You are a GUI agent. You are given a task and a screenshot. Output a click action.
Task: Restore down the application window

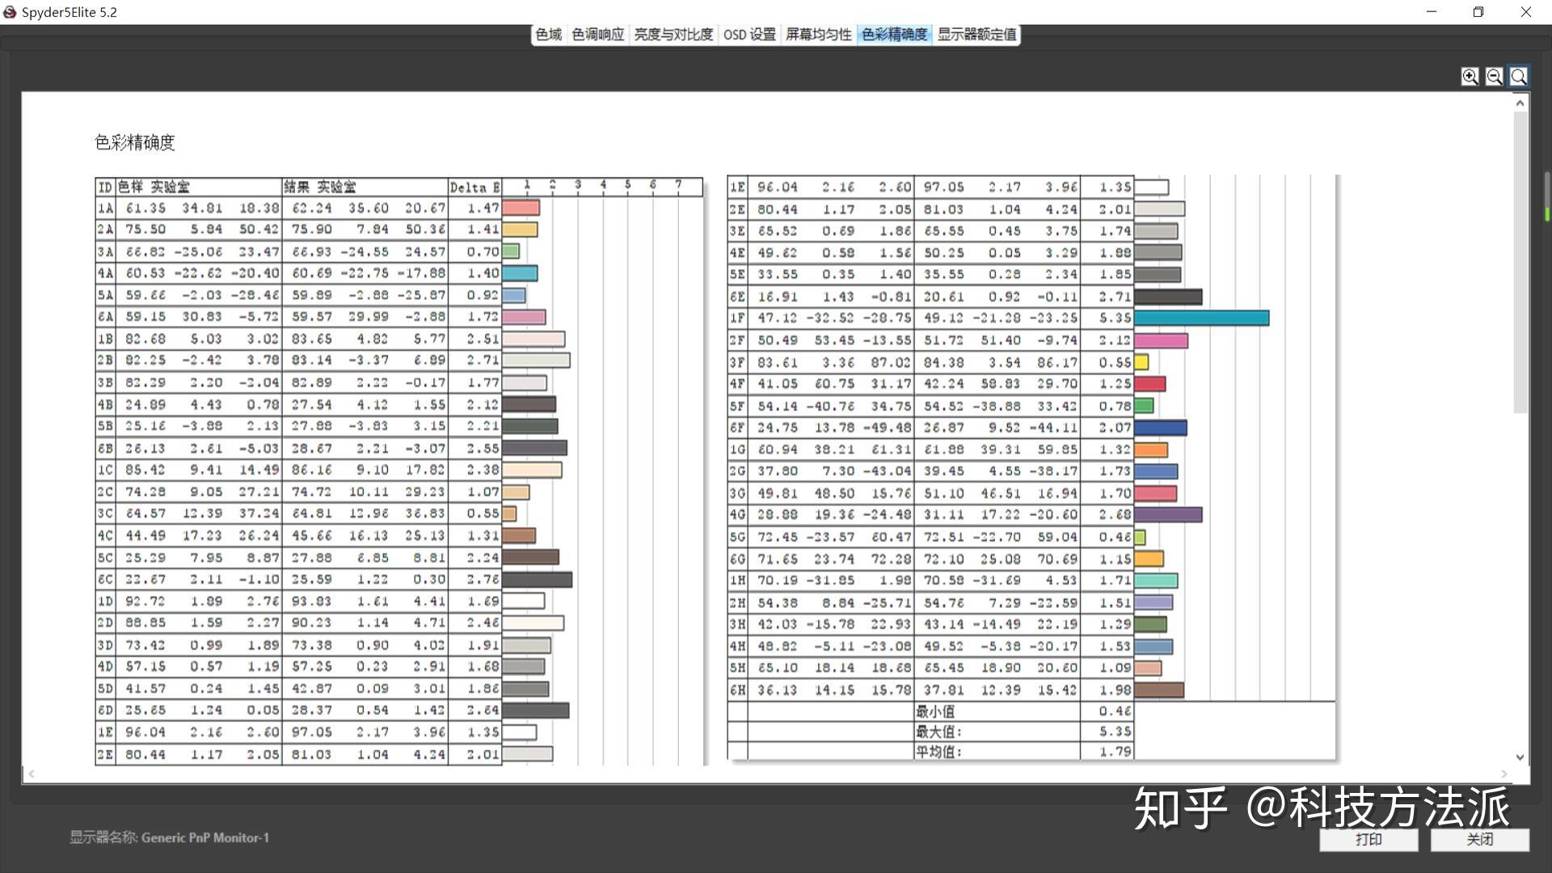tap(1478, 12)
